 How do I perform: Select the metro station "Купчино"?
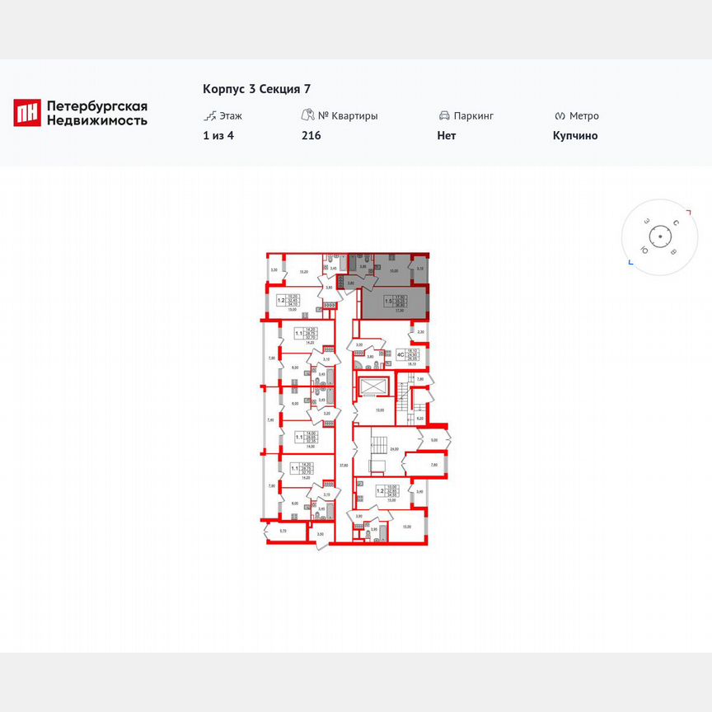575,136
